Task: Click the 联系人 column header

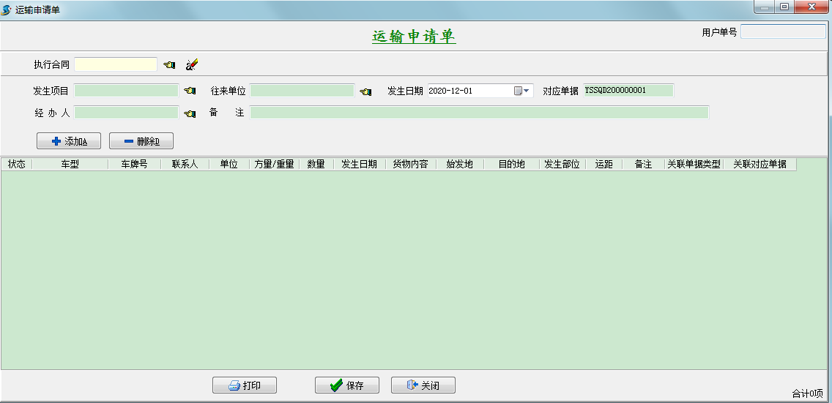Action: [185, 164]
